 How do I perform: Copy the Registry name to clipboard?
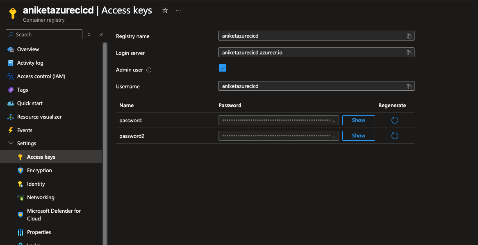pos(409,36)
